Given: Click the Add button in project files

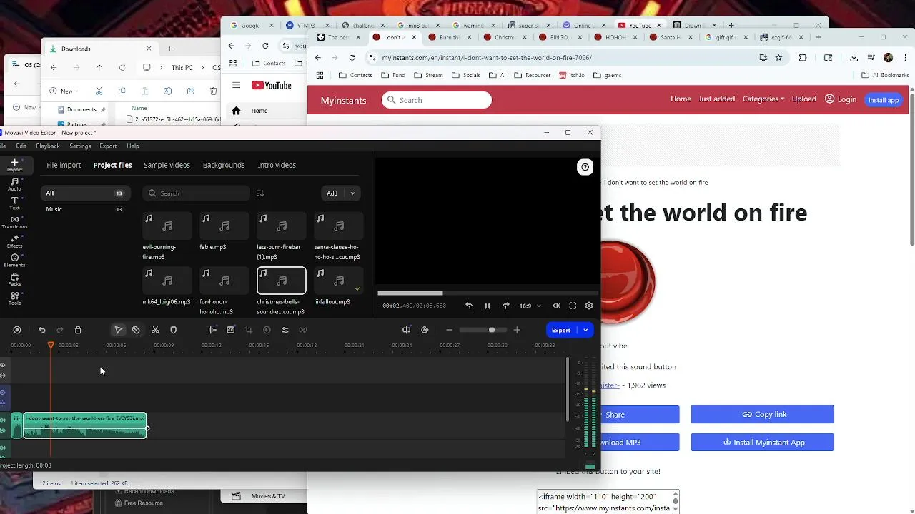Looking at the screenshot, I should pos(332,193).
